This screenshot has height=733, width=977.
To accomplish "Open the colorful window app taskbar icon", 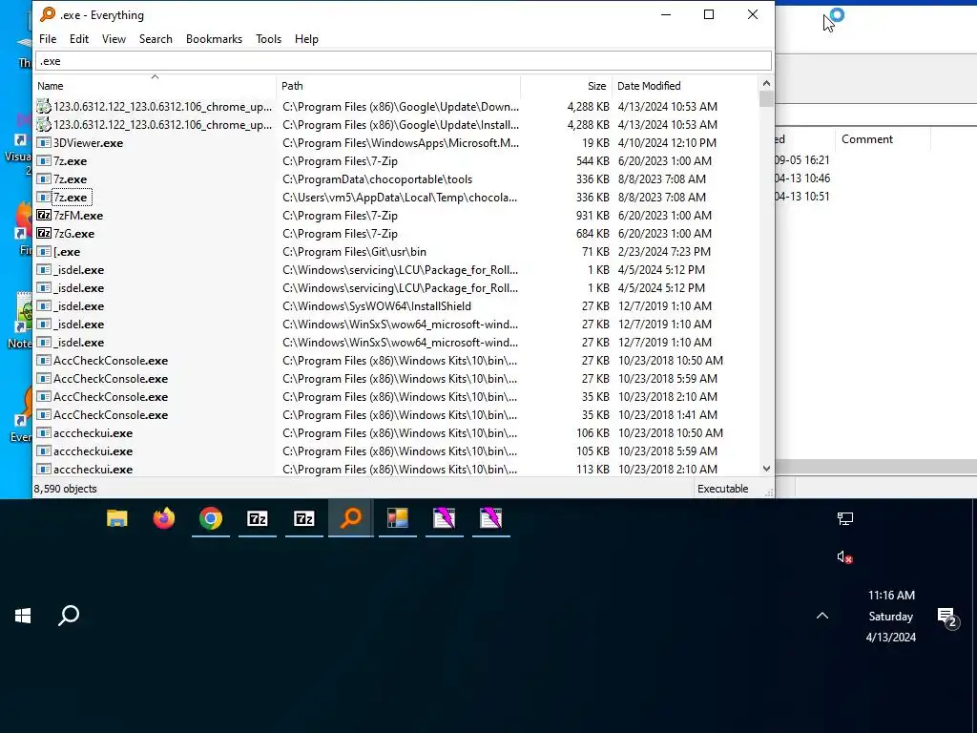I will (398, 518).
